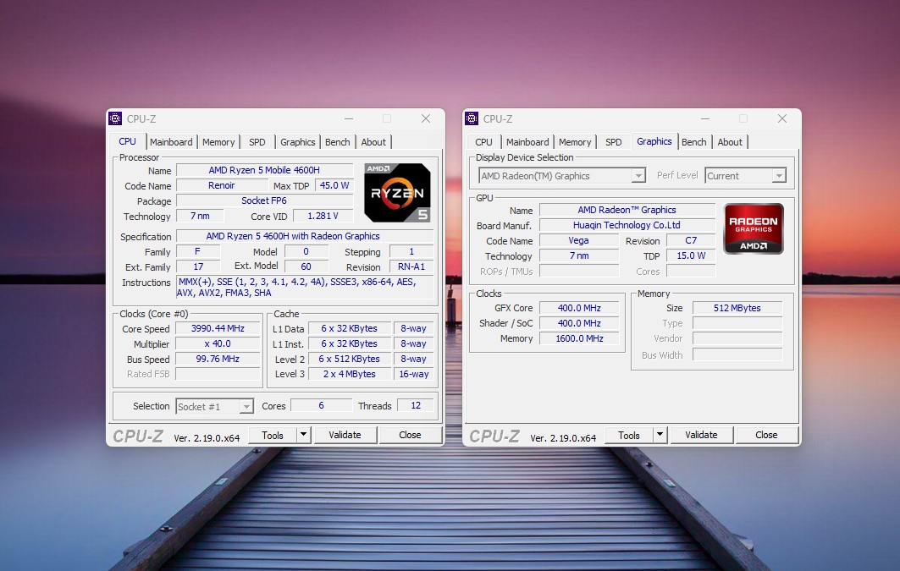This screenshot has height=571, width=900.
Task: Click Specification field AMD Ryzen 5 4600H
Action: tap(305, 236)
